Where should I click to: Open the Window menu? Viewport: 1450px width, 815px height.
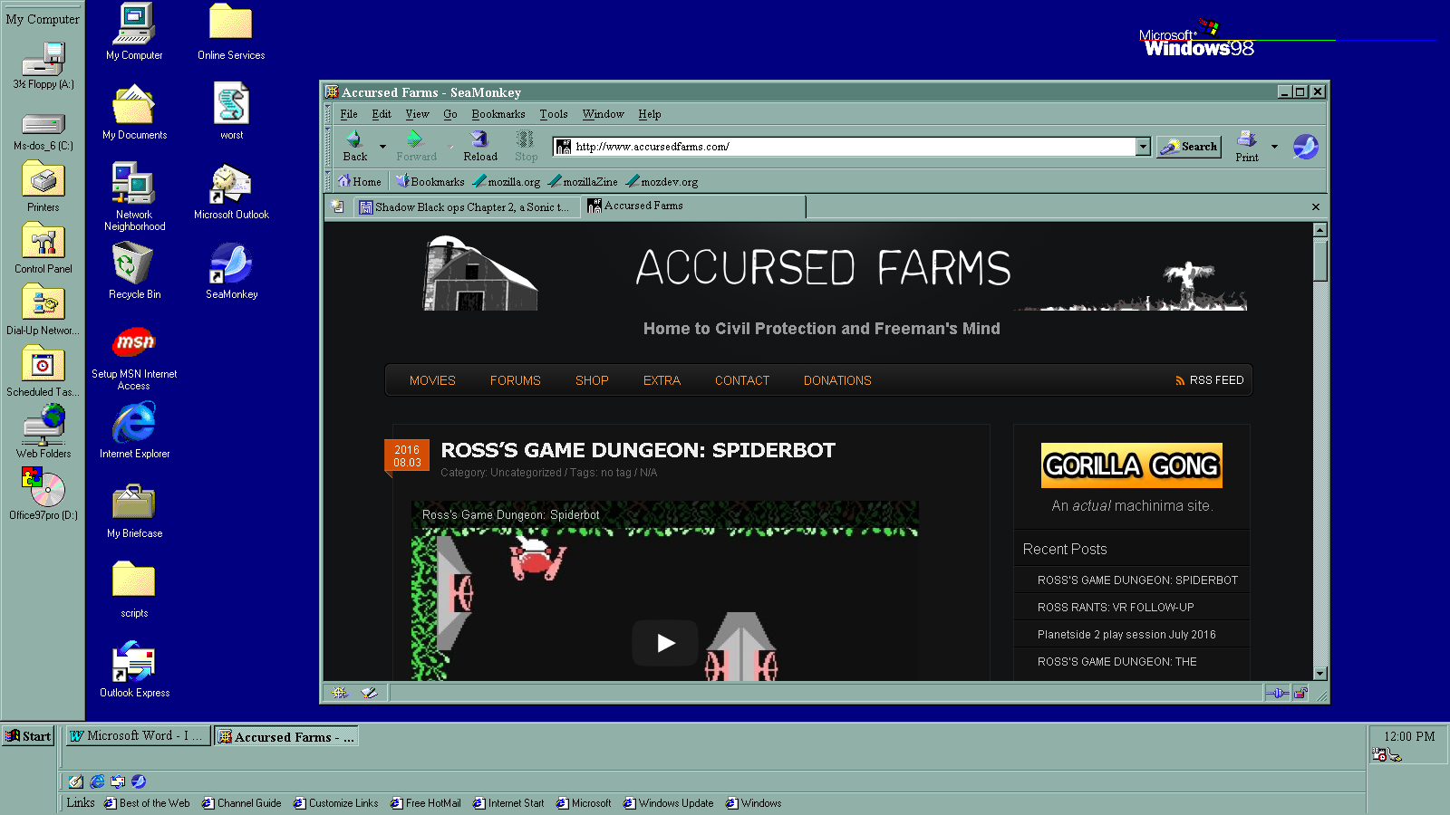pyautogui.click(x=604, y=114)
